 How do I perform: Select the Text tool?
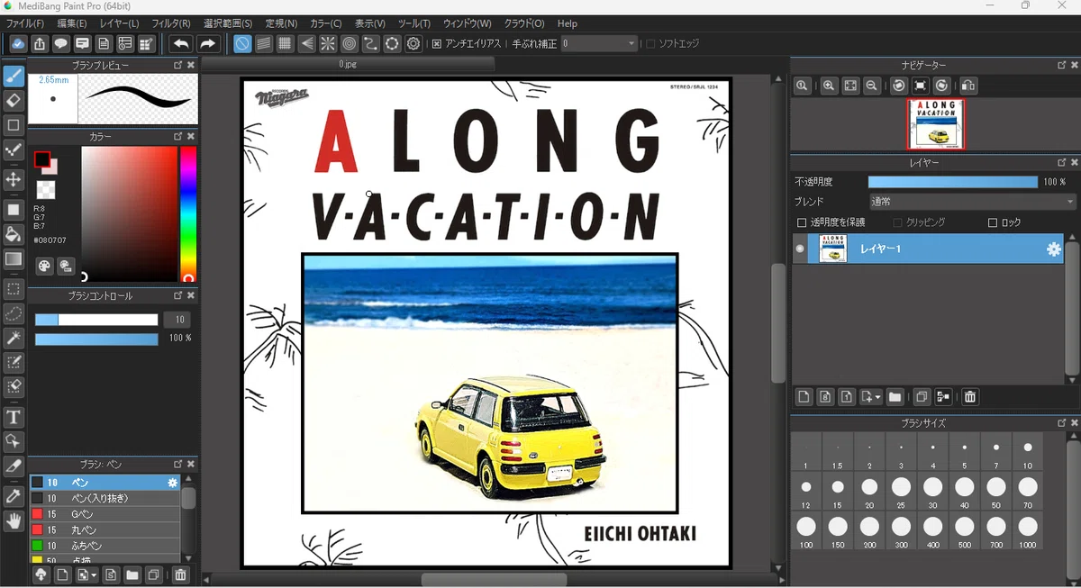click(x=14, y=417)
